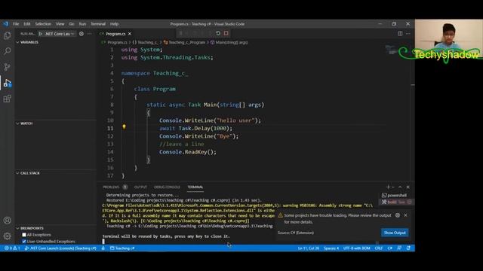Select the powershell terminal entry

[x=396, y=196]
